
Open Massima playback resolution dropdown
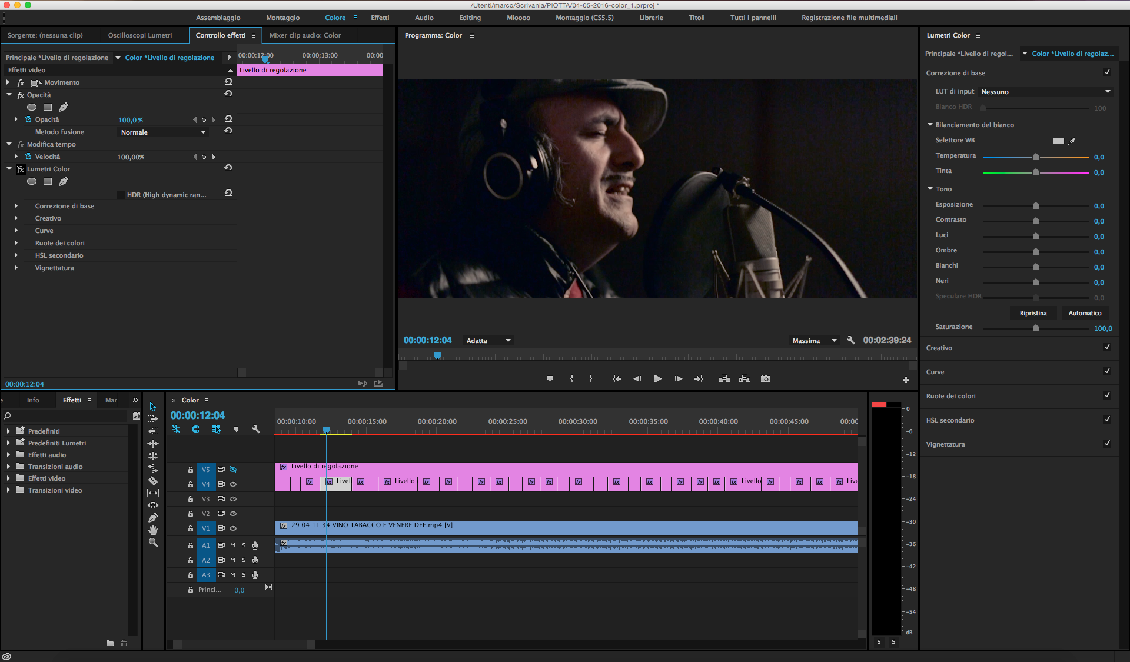pyautogui.click(x=814, y=341)
